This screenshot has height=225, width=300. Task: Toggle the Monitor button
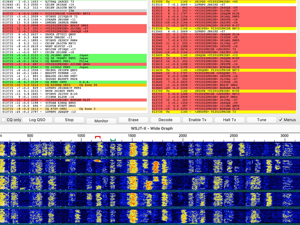101,121
